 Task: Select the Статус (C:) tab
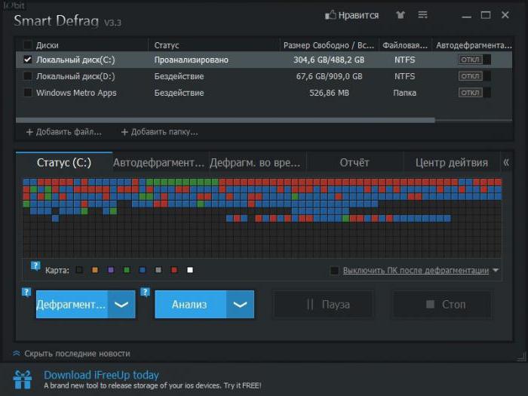(64, 163)
